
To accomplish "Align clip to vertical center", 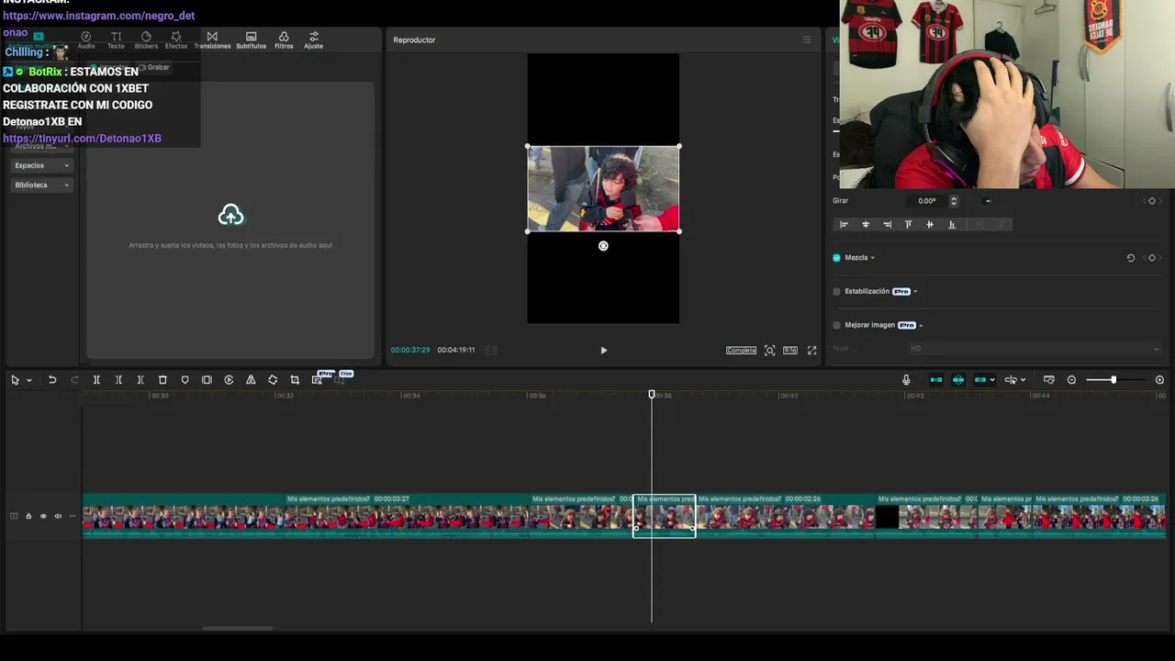I will click(x=930, y=224).
